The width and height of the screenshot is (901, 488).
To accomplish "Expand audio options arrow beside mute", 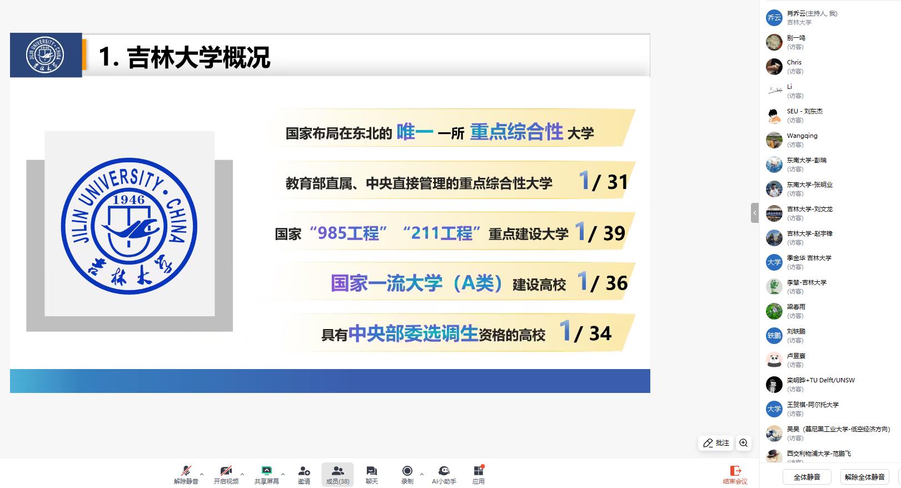I will click(x=202, y=474).
